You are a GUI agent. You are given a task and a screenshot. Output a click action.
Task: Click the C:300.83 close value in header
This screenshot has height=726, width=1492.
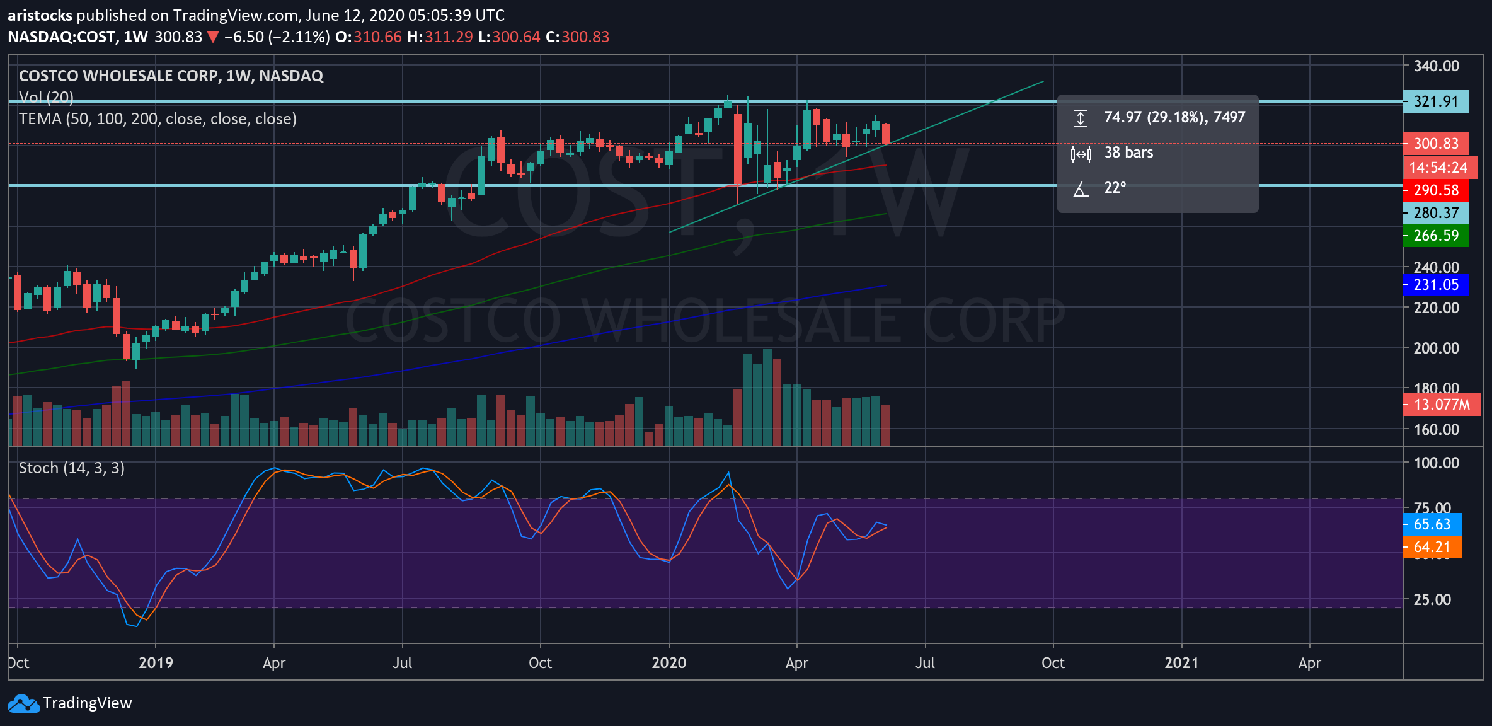coord(578,37)
